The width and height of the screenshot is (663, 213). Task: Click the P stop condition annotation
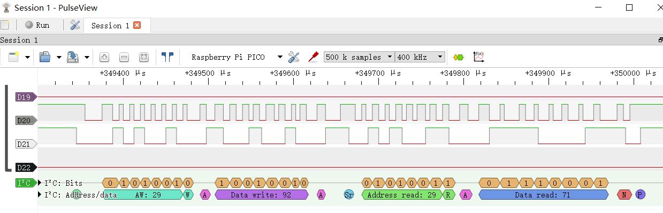pyautogui.click(x=640, y=195)
